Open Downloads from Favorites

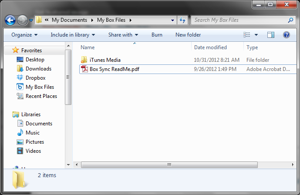[x=38, y=69]
